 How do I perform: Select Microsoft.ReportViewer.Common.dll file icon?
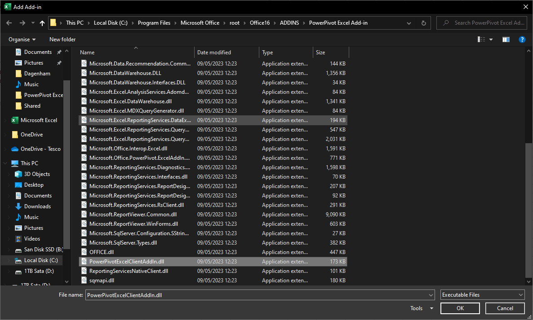(84, 215)
